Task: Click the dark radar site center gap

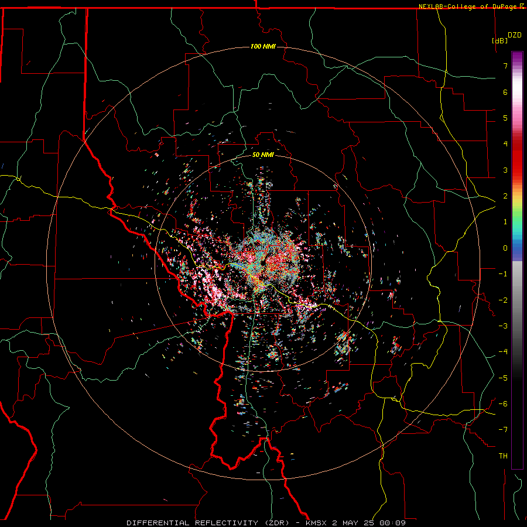Action: point(263,262)
